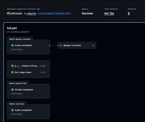Click green check next to 3 jobs completed
This screenshot has height=122, width=145.
[12, 110]
